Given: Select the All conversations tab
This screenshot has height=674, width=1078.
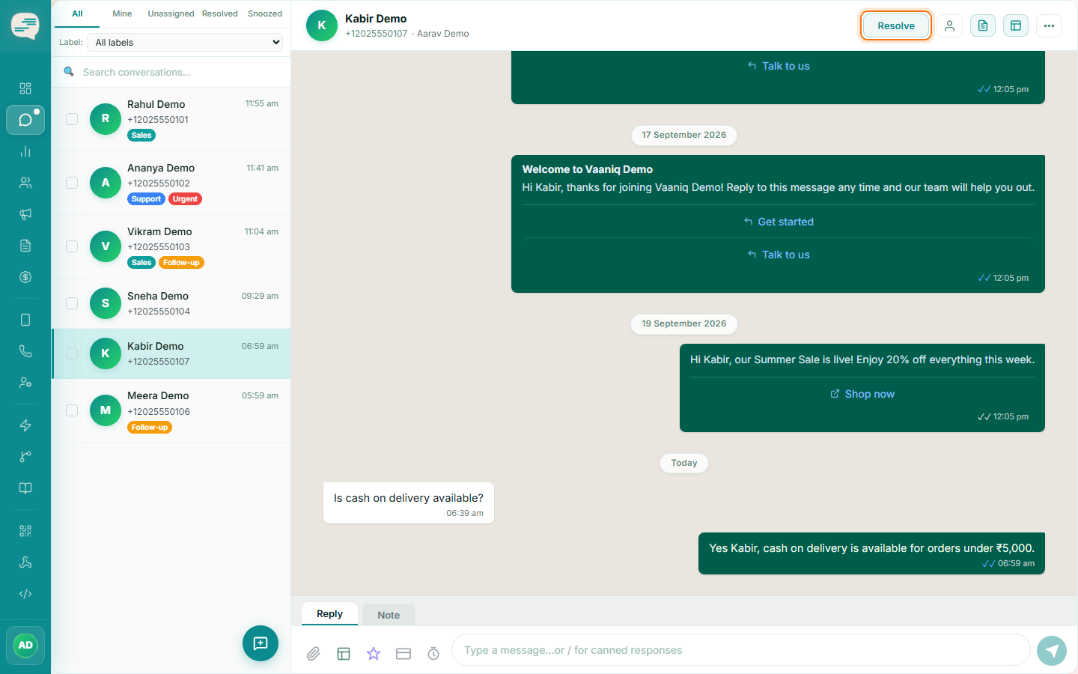Looking at the screenshot, I should click(x=77, y=13).
